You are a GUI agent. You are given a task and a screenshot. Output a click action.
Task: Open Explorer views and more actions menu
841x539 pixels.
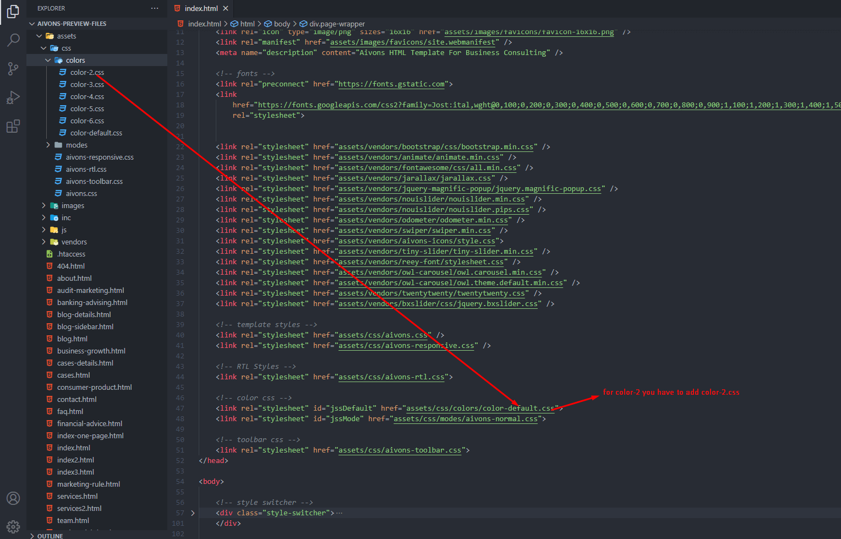(x=155, y=8)
